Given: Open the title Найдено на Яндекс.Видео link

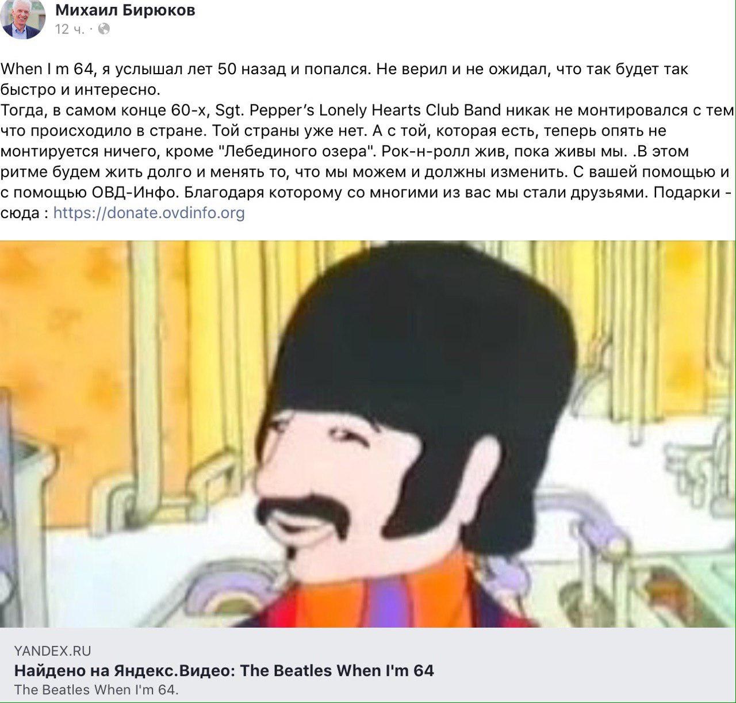Looking at the screenshot, I should [224, 671].
